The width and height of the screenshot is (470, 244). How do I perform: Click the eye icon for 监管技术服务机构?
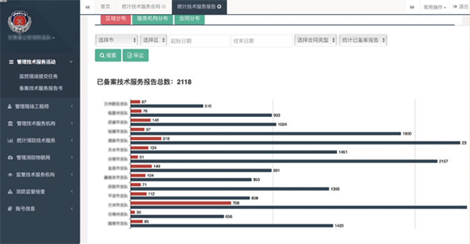(x=10, y=174)
